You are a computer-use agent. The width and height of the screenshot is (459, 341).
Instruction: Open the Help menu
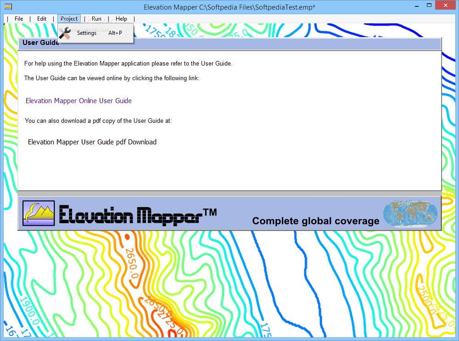121,19
